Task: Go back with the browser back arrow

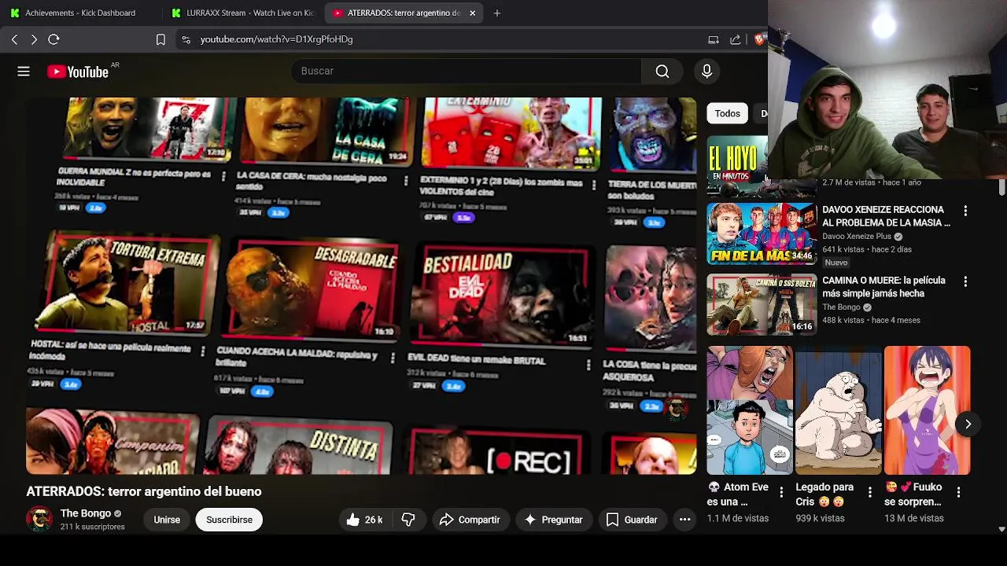Action: 14,39
